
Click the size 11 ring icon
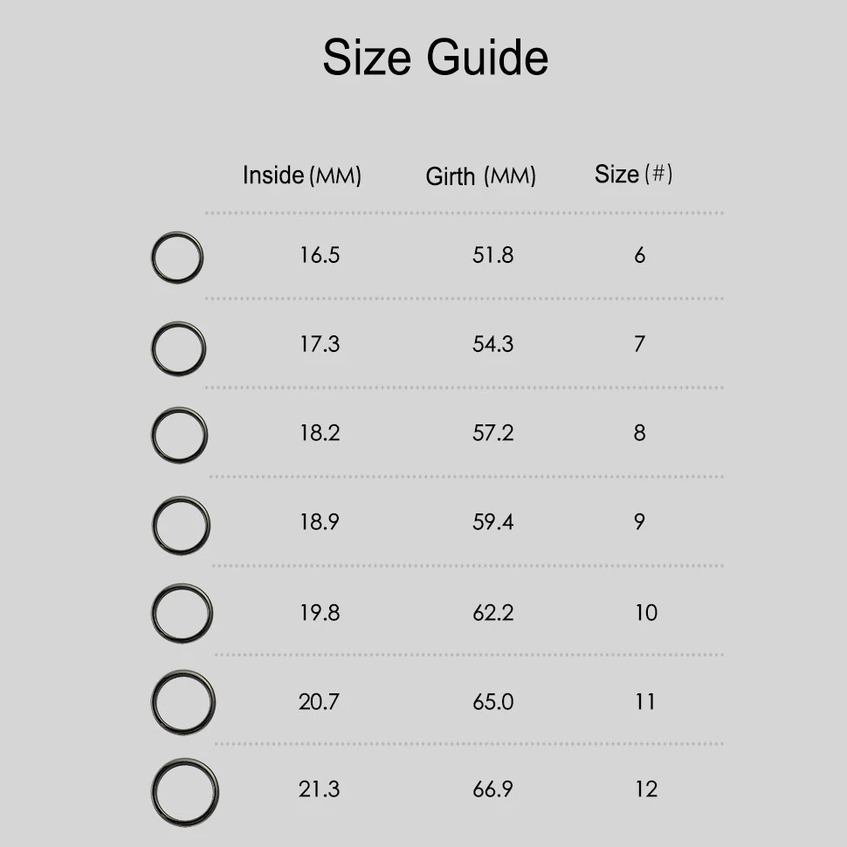click(x=183, y=702)
